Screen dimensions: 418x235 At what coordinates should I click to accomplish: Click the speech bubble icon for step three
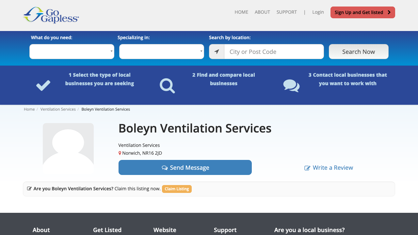[291, 85]
